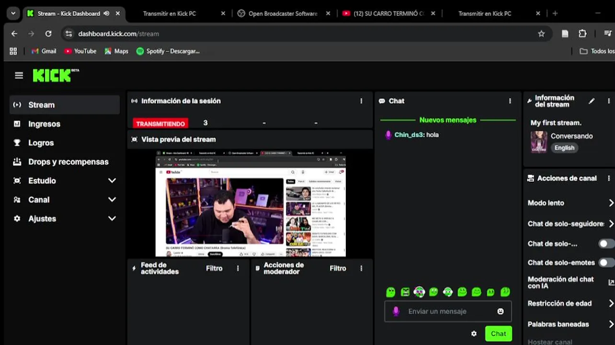Switch to Open Broadcaster Software tab
This screenshot has width=615, height=345.
[x=283, y=13]
